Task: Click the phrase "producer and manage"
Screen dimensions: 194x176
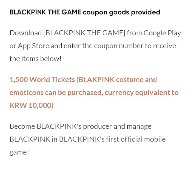Action: point(117,126)
